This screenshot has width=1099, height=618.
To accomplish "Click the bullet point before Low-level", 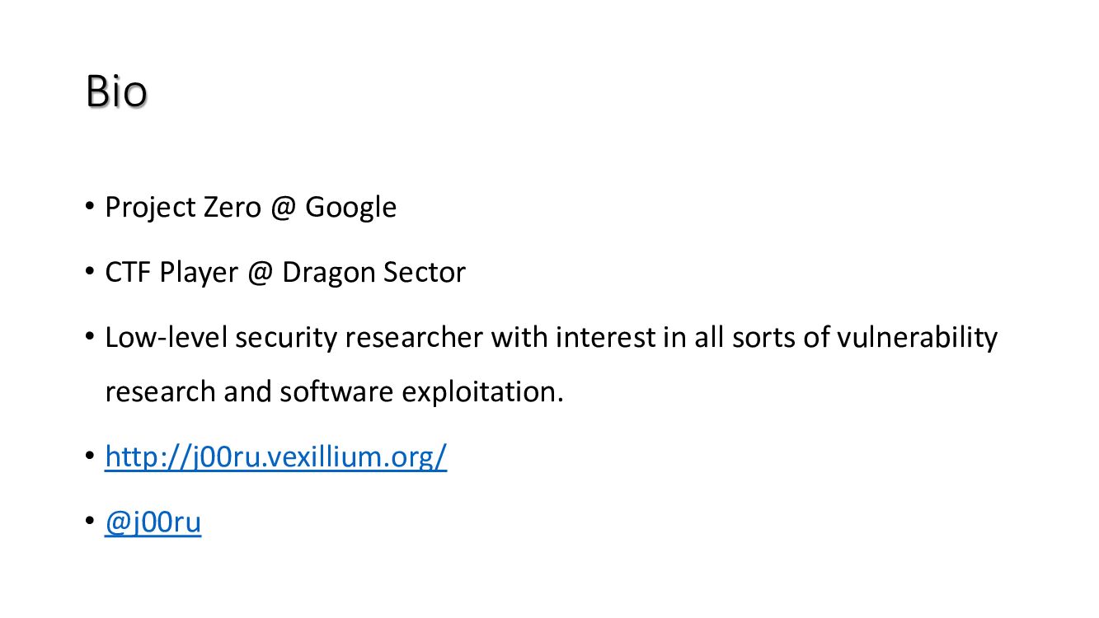I will pos(90,336).
